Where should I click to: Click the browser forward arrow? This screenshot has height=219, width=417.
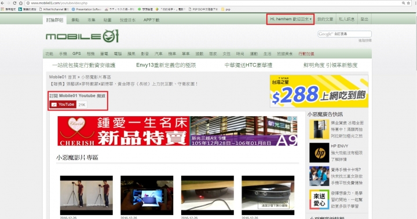click(9, 3)
